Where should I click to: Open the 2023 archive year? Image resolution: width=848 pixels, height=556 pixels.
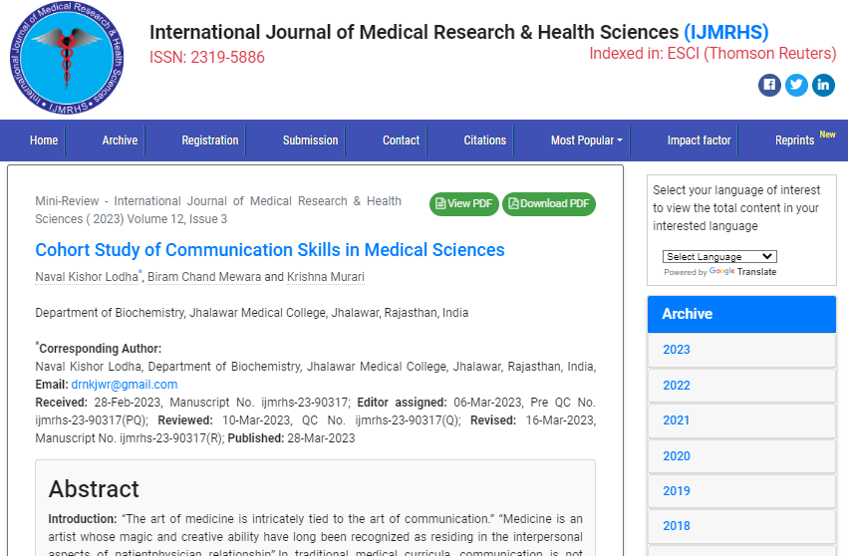[677, 350]
